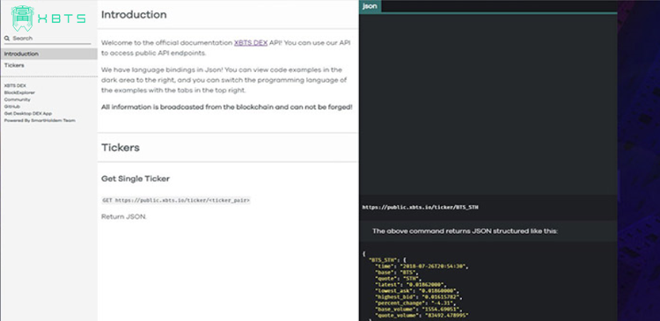Click the Return JSON. text
The image size is (660, 321).
tap(124, 217)
